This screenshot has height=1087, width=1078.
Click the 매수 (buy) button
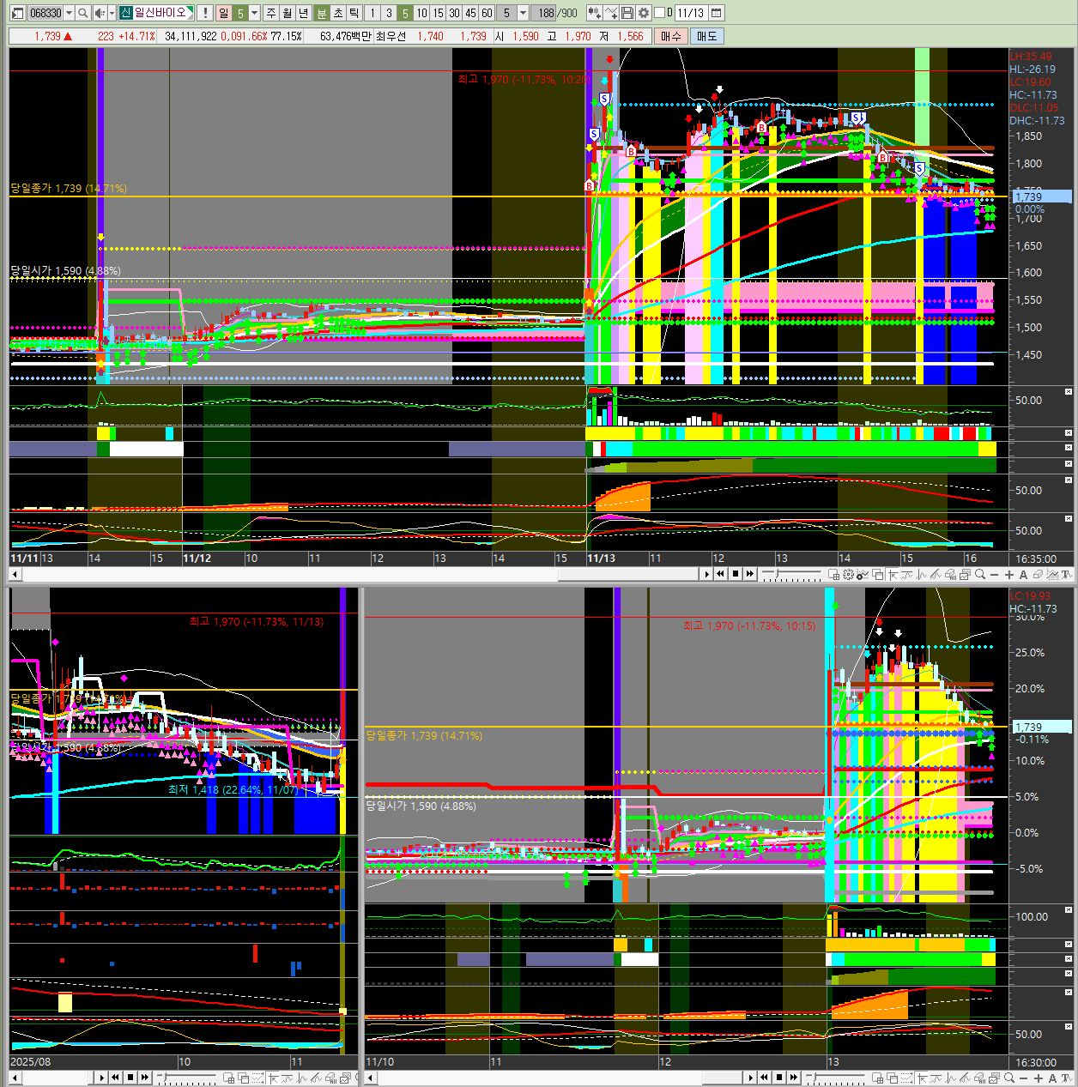[x=670, y=36]
